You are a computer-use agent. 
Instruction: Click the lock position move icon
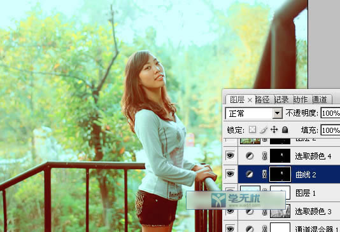(274, 130)
